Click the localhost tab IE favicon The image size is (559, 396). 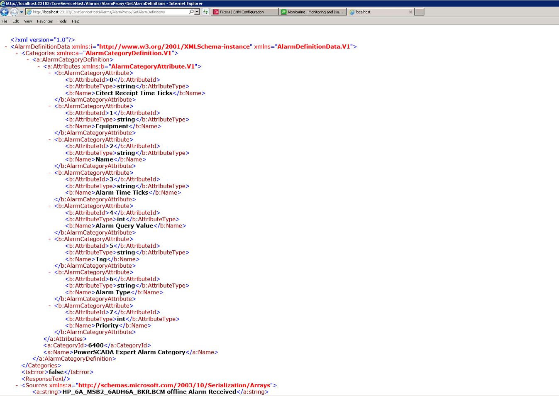(x=352, y=12)
